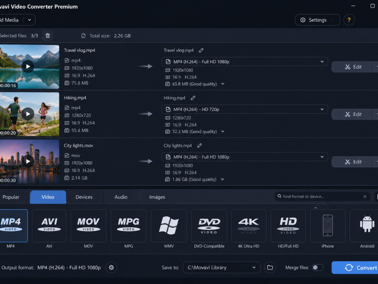
Task: Open the Settings button
Action: click(318, 20)
